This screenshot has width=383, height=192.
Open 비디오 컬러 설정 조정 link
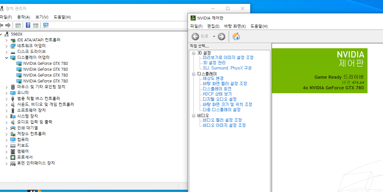tap(222, 120)
